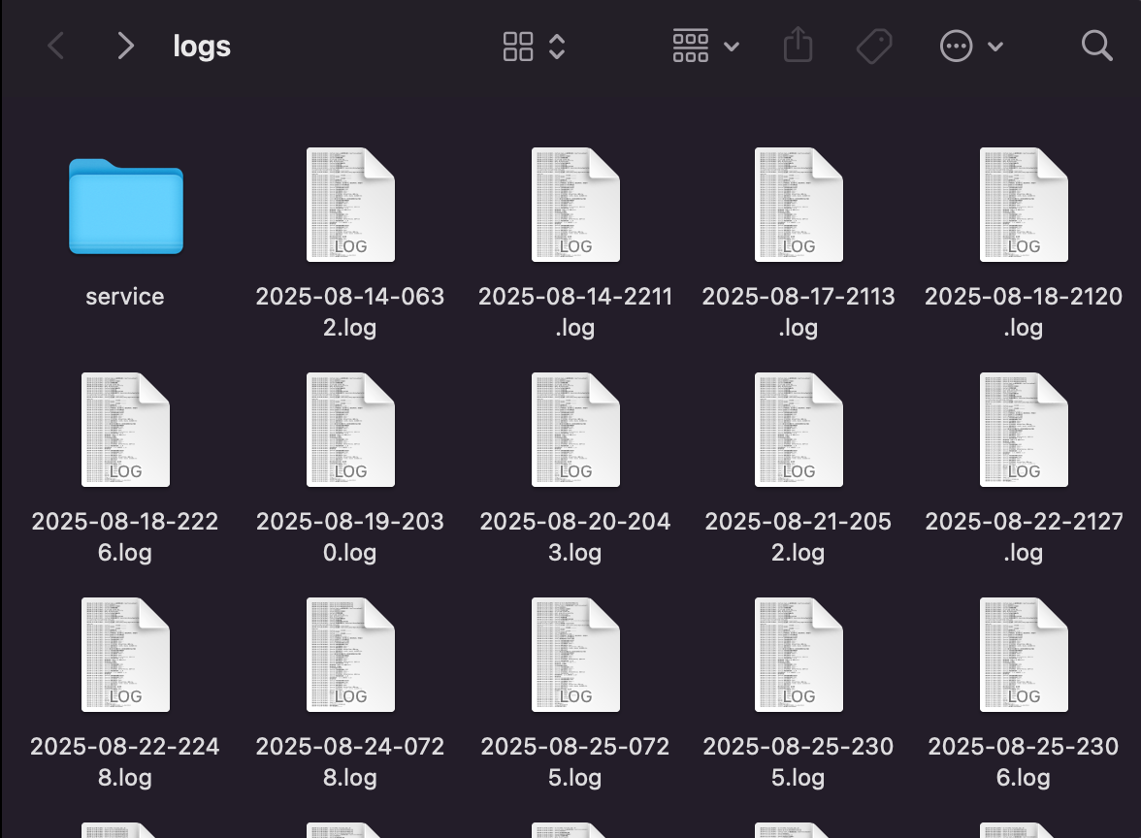The height and width of the screenshot is (838, 1141).
Task: Click the logs window title
Action: coord(202,46)
